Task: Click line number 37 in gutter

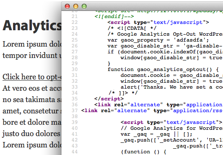Action: click(x=74, y=110)
